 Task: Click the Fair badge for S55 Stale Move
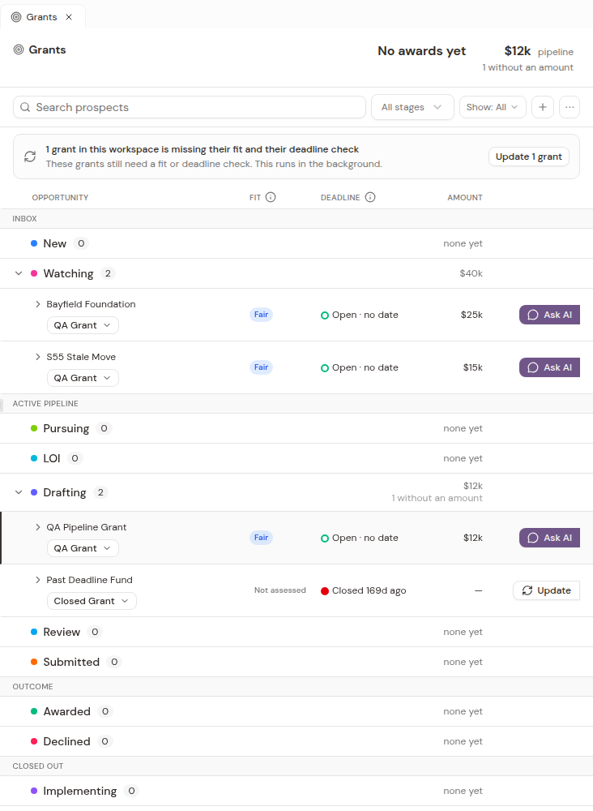(261, 367)
